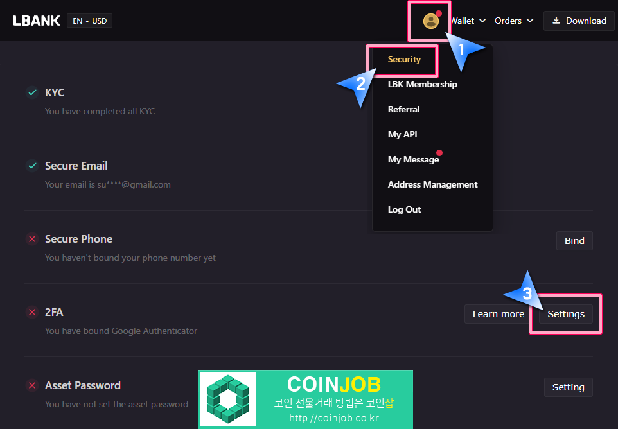The height and width of the screenshot is (429, 618).
Task: Click the Secure Phone heading
Action: [78, 239]
